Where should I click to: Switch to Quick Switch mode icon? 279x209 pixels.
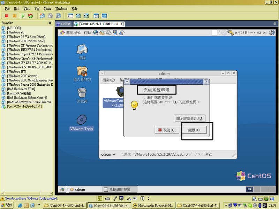point(78,16)
